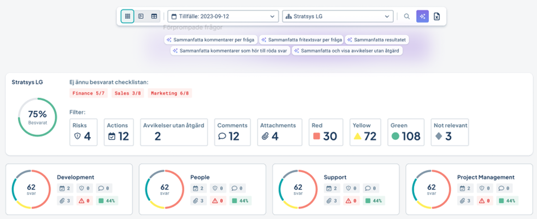Switch to the table view icon
This screenshot has height=219, width=537.
coord(154,16)
